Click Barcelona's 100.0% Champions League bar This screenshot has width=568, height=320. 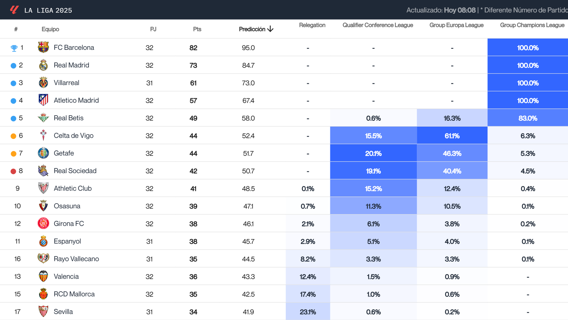(x=527, y=47)
